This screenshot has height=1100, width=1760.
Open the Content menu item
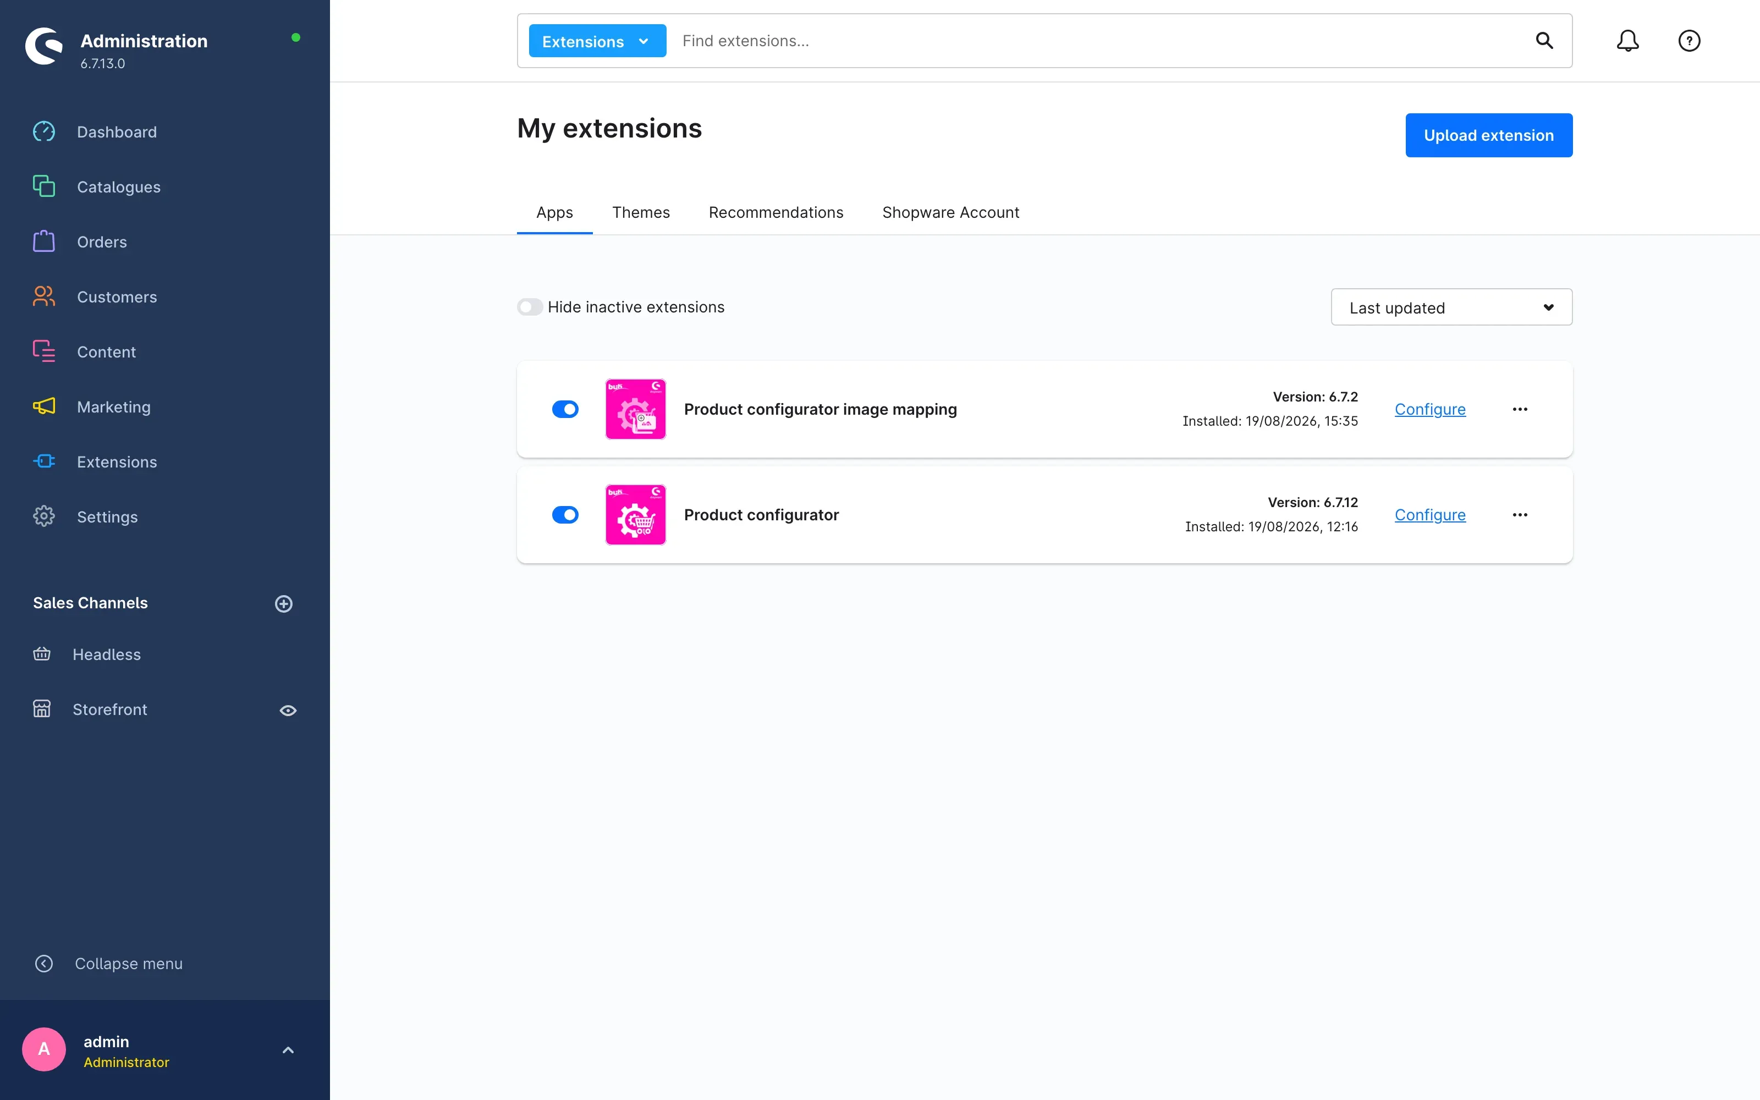(x=106, y=351)
